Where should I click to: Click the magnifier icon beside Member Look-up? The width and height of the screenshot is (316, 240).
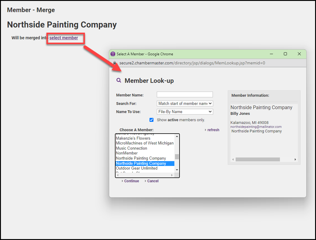[x=119, y=80]
